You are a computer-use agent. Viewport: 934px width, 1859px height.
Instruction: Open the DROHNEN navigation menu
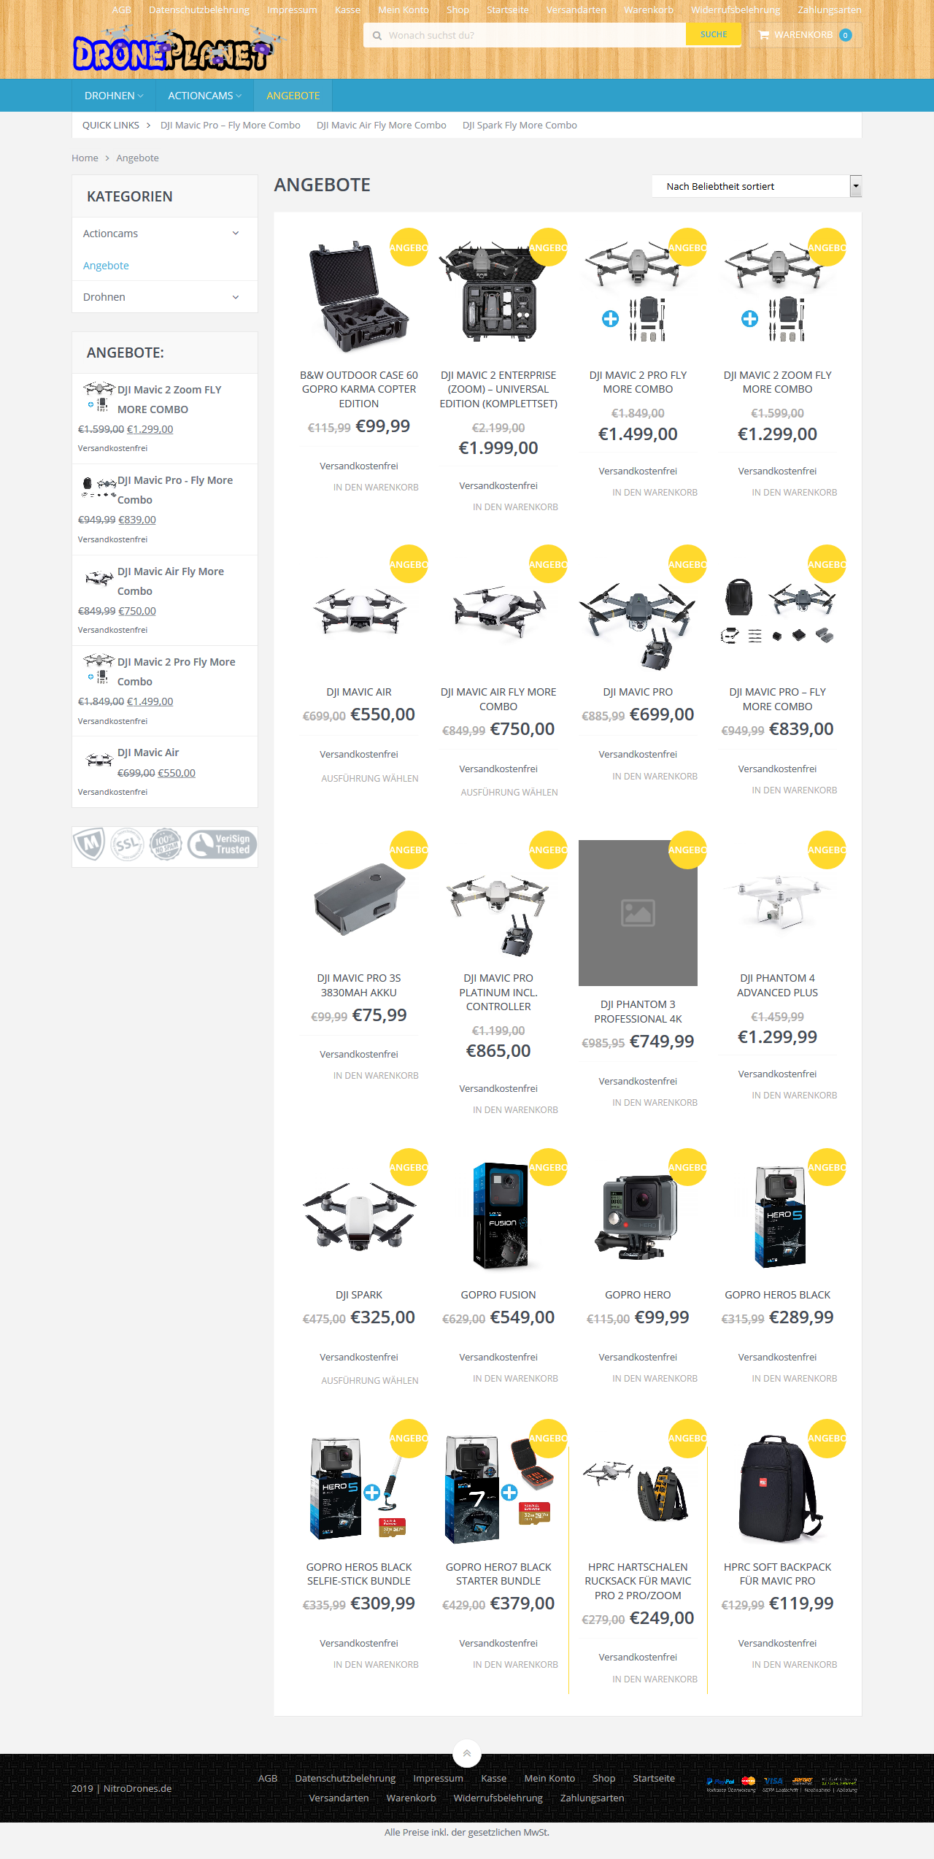pos(114,96)
